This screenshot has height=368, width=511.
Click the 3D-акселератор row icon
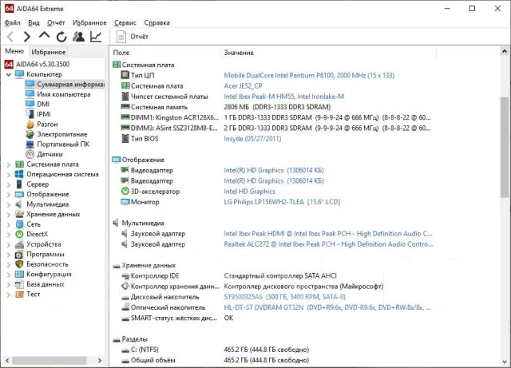click(x=125, y=192)
